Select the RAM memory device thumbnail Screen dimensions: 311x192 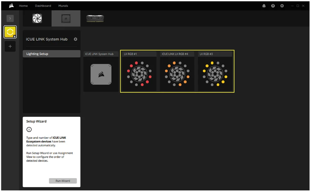pyautogui.click(x=95, y=18)
